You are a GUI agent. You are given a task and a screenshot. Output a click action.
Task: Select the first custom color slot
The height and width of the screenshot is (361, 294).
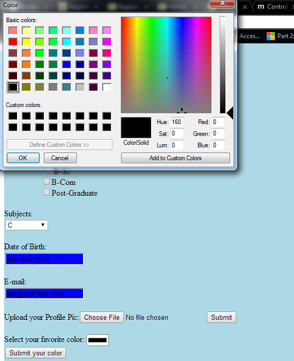(x=13, y=116)
